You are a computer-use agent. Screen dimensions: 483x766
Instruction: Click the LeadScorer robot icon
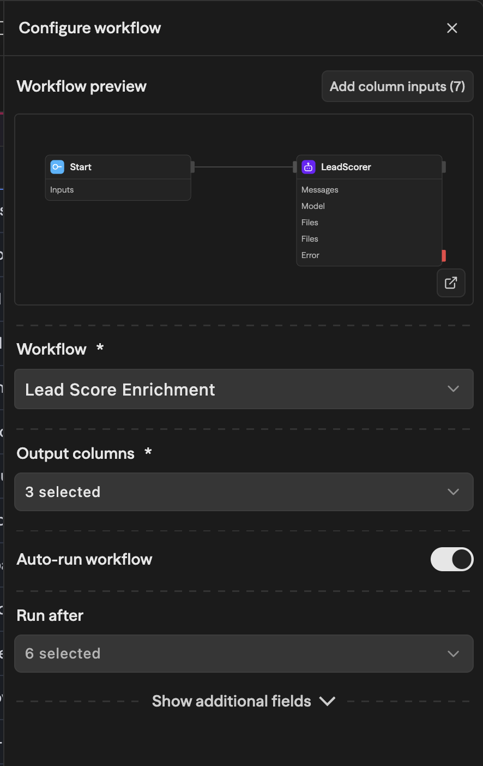309,167
